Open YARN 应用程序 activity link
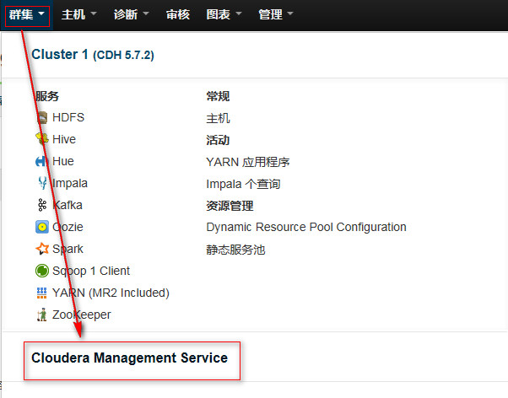 tap(248, 162)
